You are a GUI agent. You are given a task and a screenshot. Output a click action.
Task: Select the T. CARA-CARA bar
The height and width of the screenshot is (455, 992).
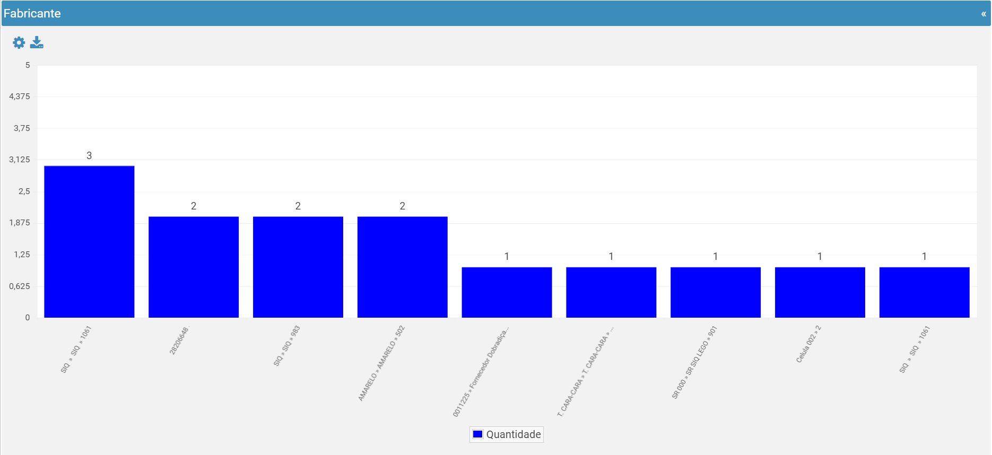pyautogui.click(x=611, y=292)
